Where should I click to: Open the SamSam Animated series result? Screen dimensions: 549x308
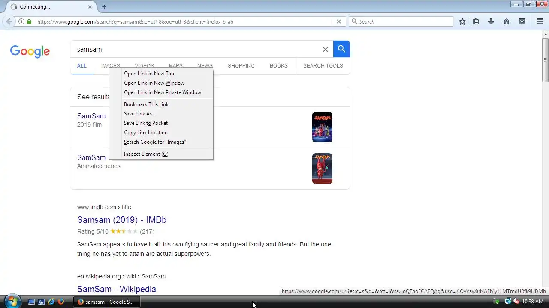coord(91,157)
